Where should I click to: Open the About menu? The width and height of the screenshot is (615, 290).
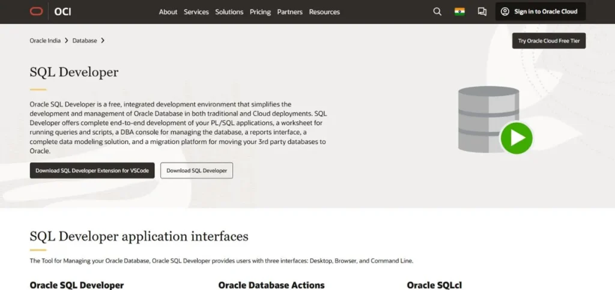168,12
